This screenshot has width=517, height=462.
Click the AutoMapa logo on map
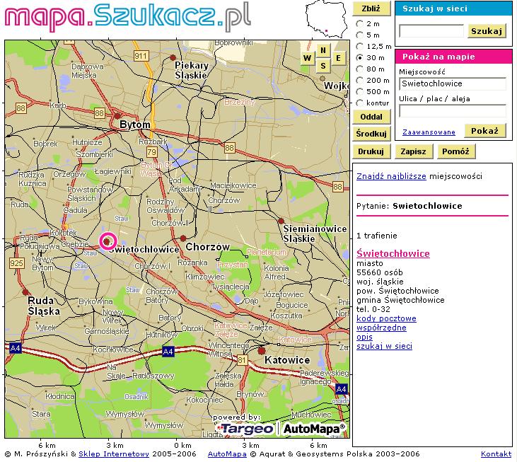coord(314,429)
